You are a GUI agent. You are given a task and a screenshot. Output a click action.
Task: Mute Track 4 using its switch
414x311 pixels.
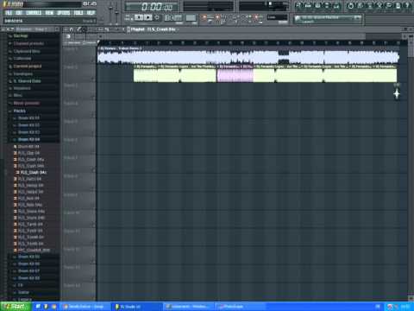point(93,115)
